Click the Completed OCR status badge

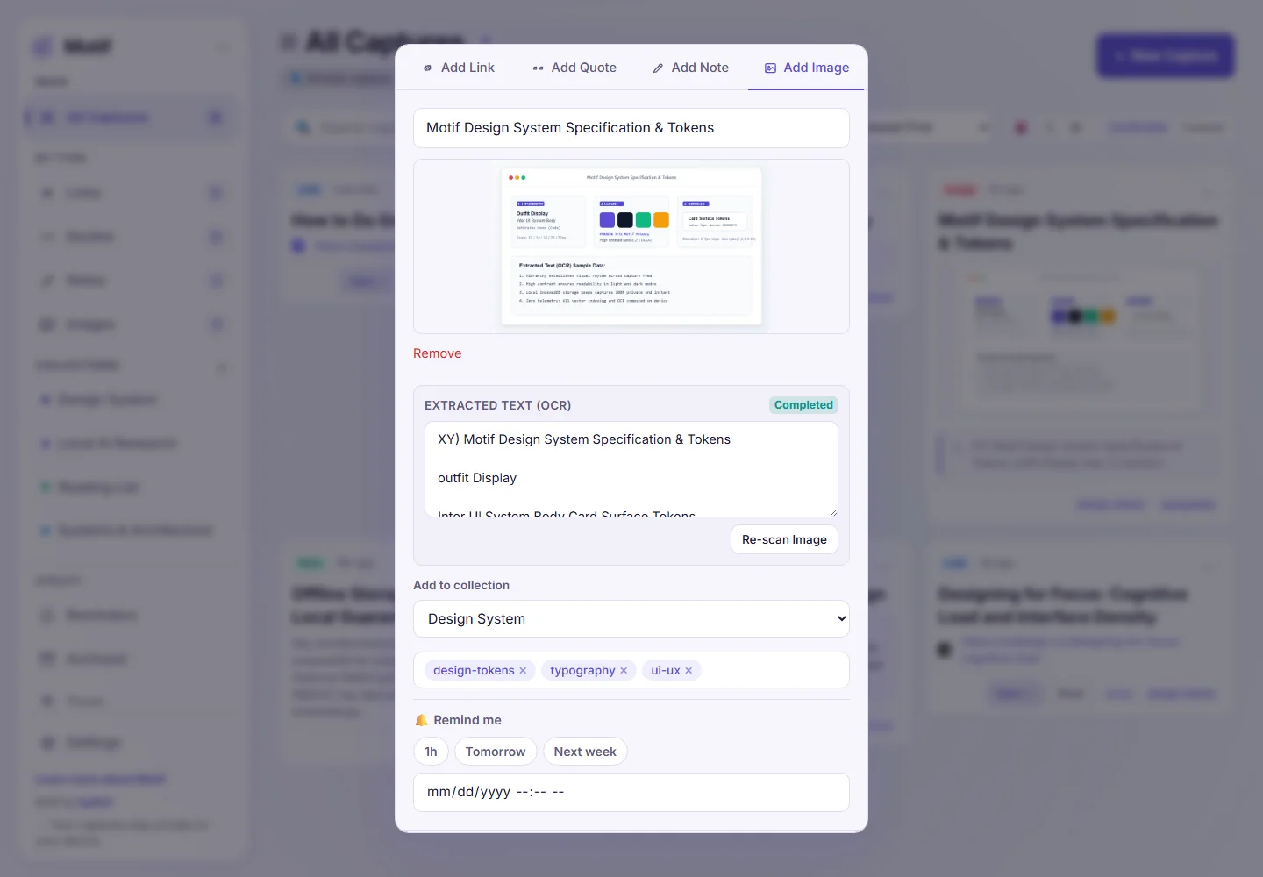tap(803, 405)
